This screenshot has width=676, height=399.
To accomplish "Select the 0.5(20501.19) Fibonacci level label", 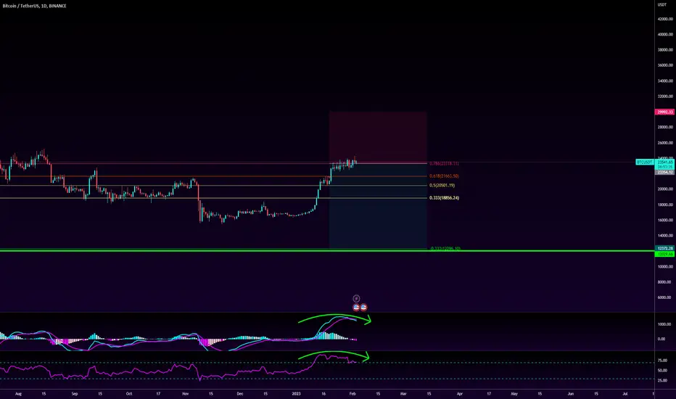I will (x=442, y=186).
